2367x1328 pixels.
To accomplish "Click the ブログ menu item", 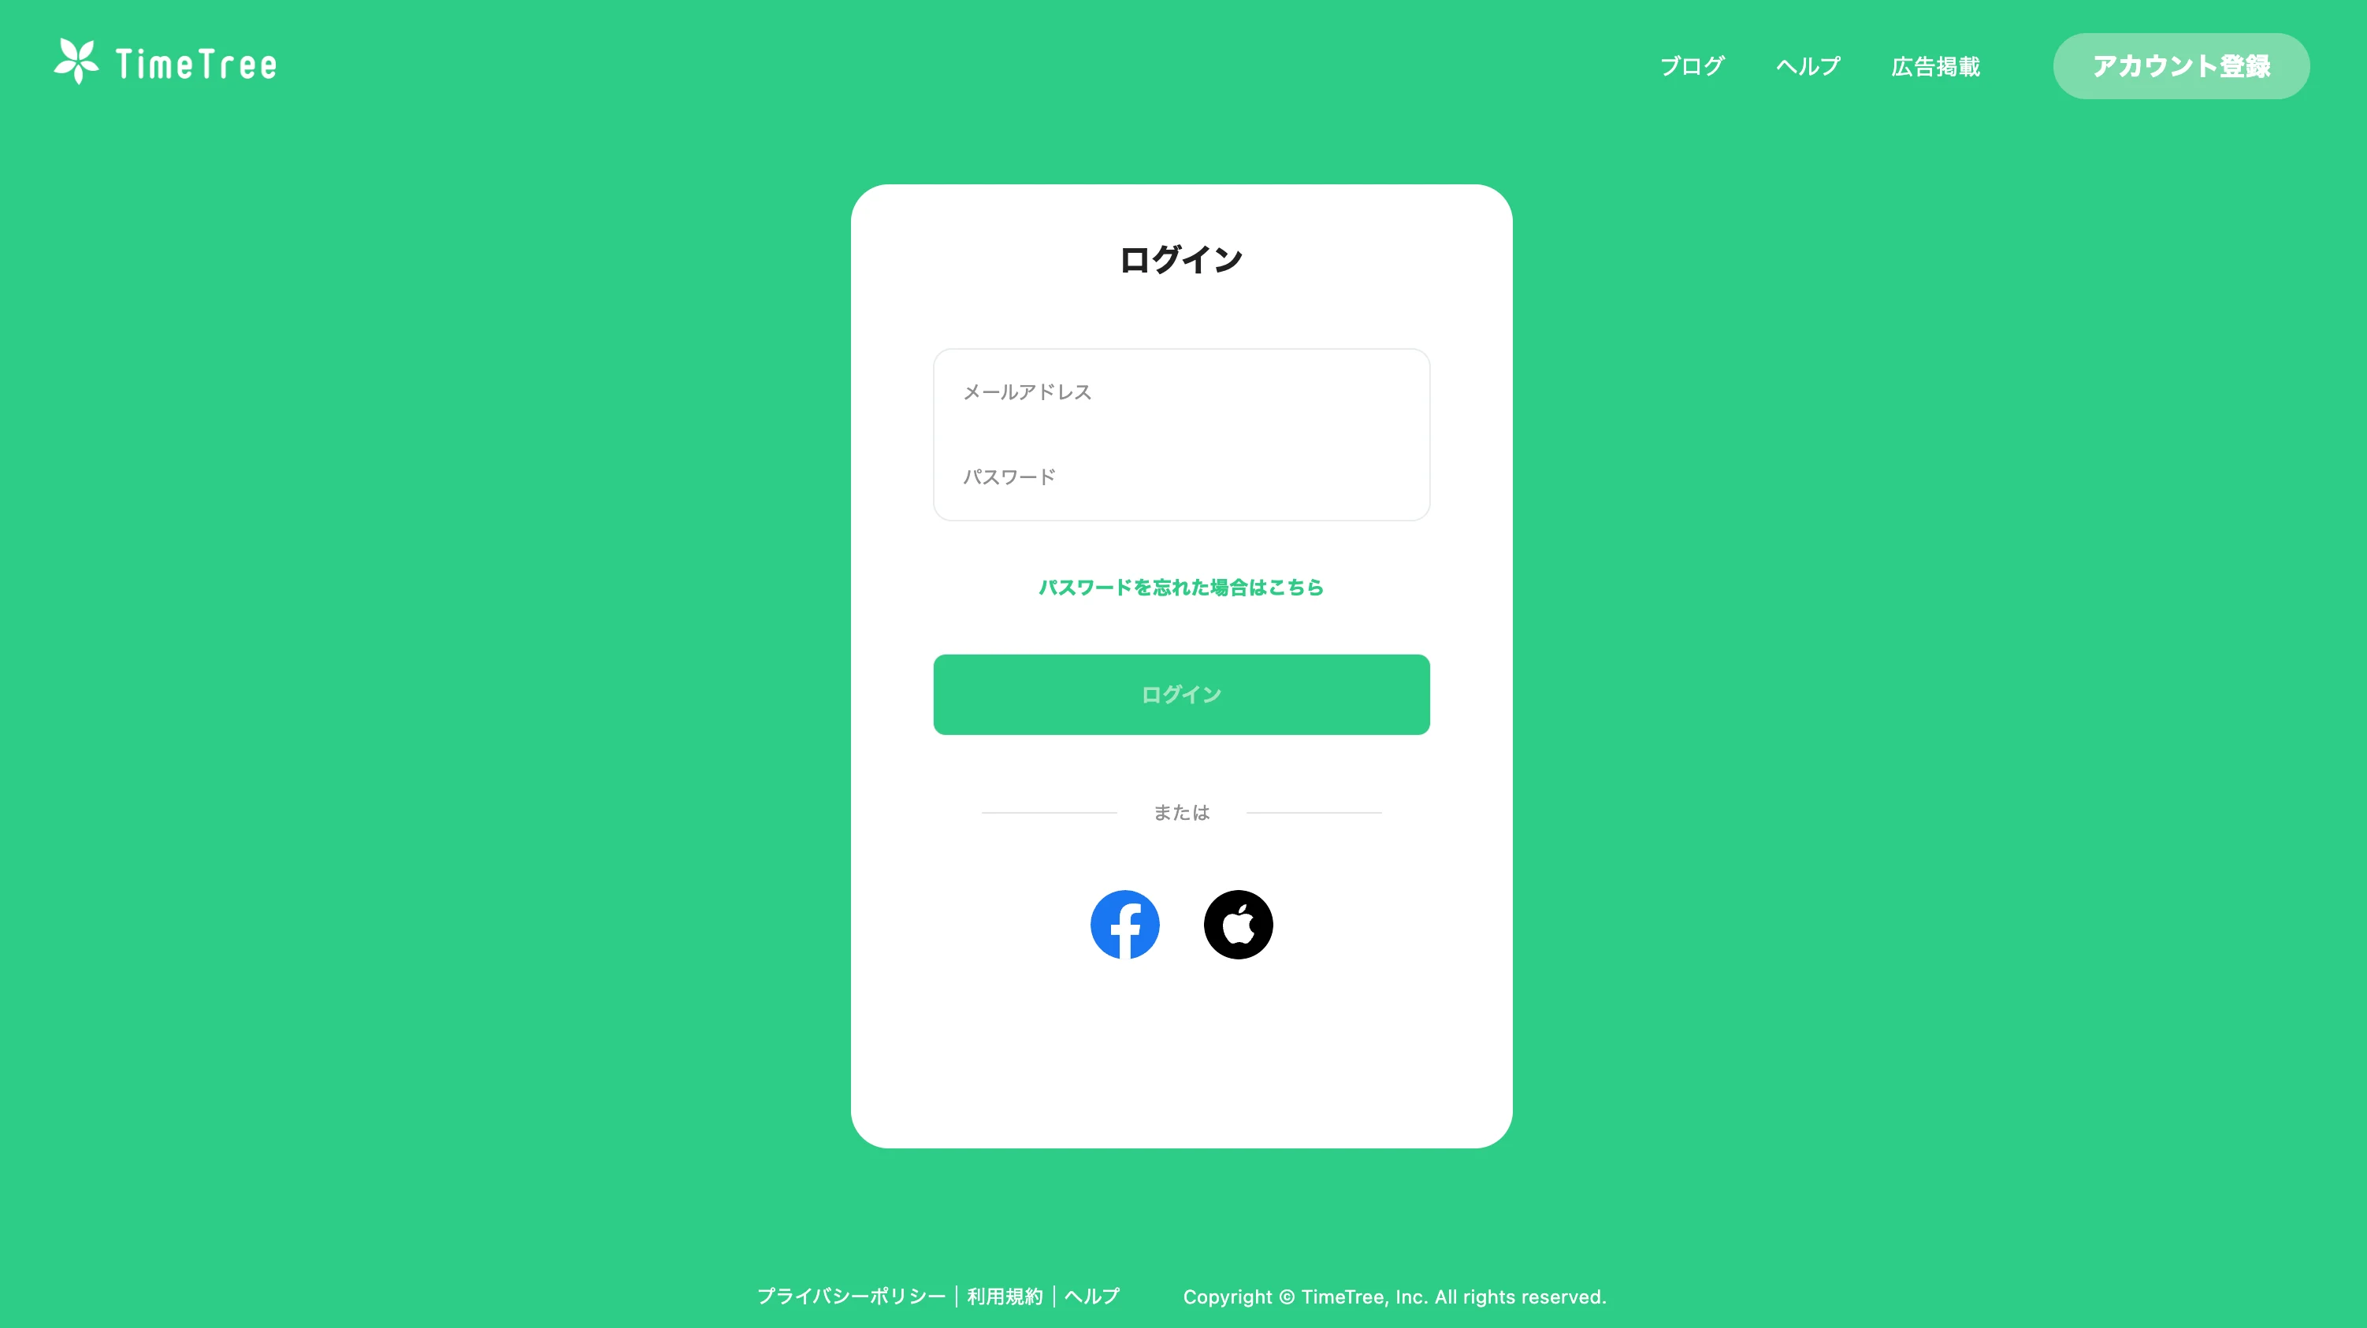I will click(x=1691, y=65).
